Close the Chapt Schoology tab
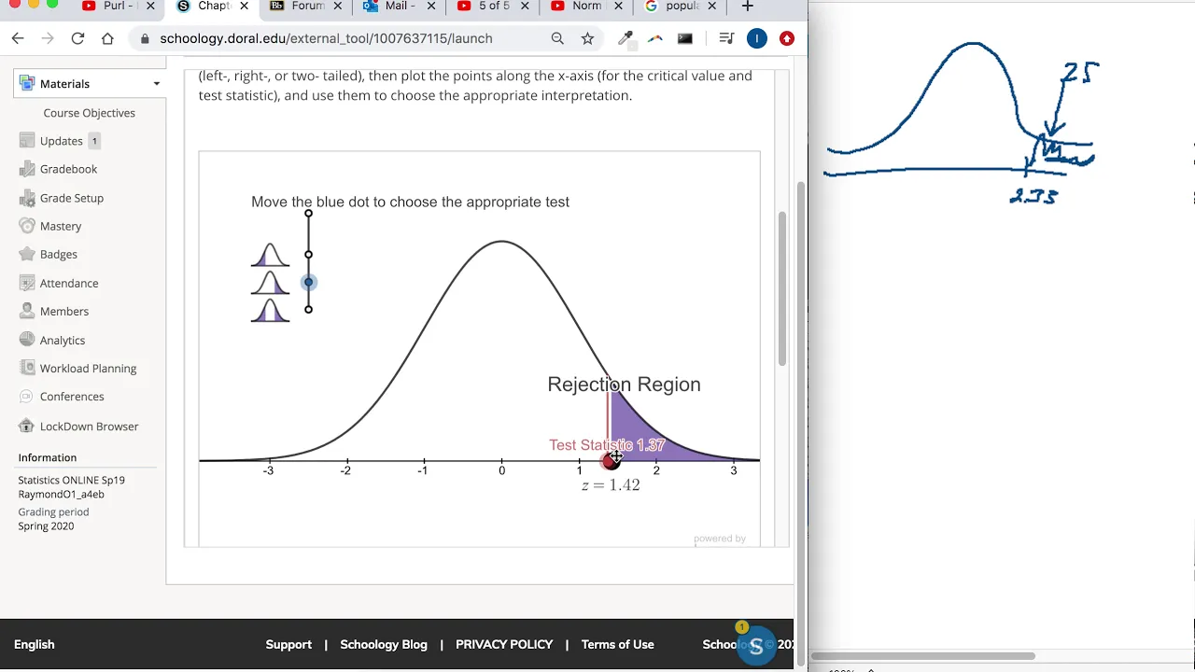 click(x=245, y=7)
